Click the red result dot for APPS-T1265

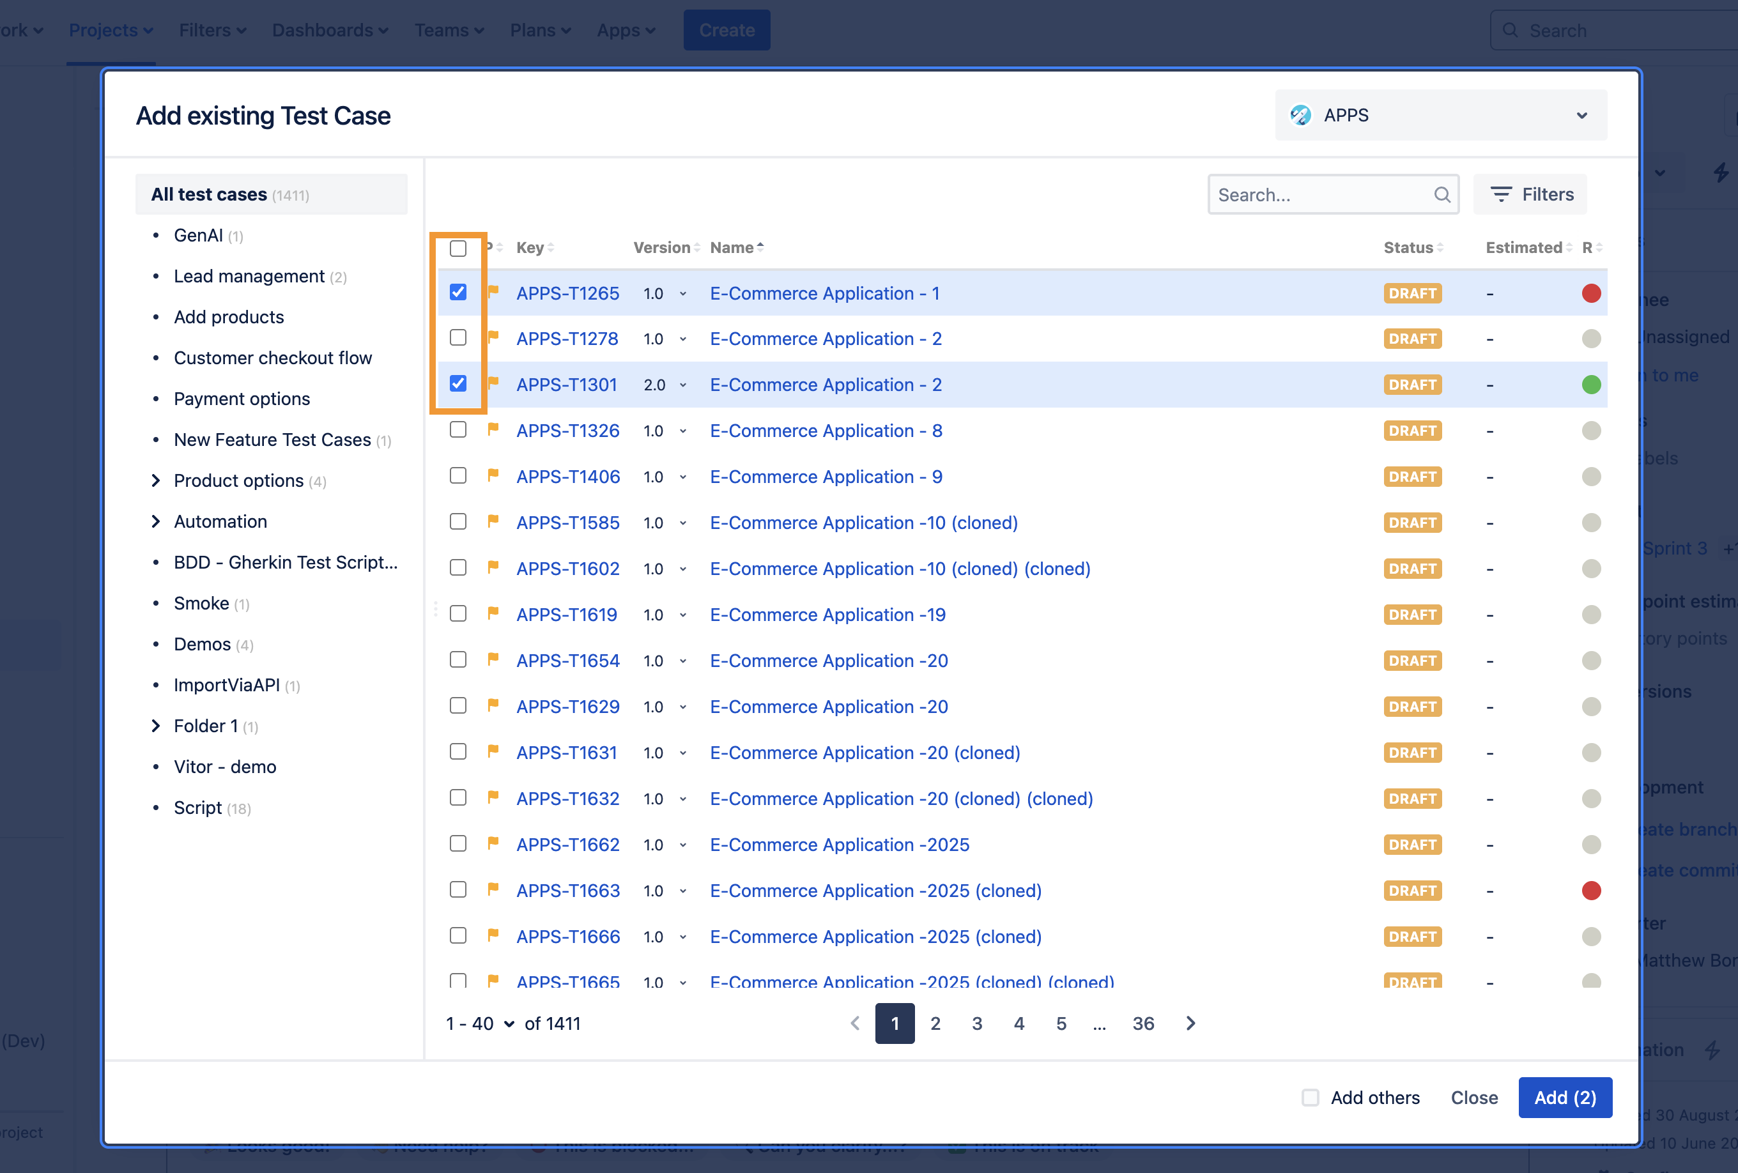[x=1590, y=293]
